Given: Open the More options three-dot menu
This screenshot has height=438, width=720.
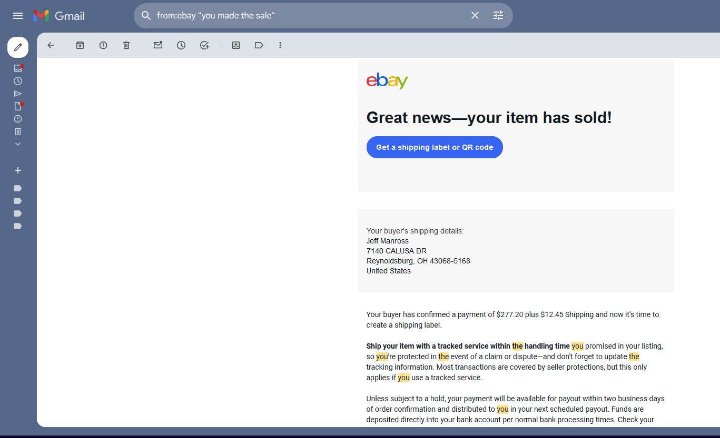Looking at the screenshot, I should click(x=280, y=45).
